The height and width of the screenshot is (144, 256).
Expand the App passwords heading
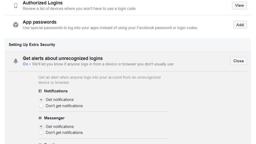[40, 22]
